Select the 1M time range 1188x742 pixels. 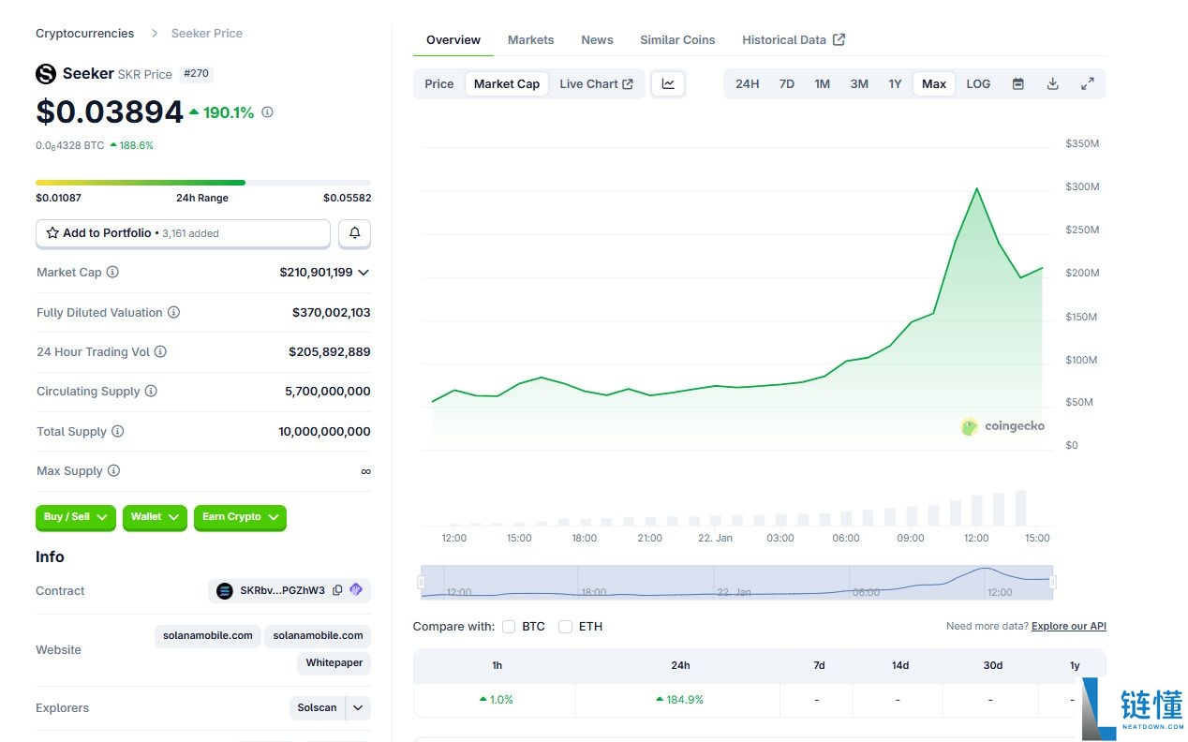(823, 83)
